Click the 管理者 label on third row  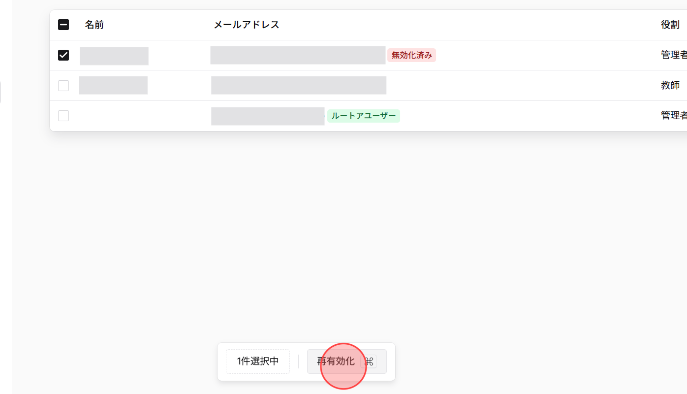pyautogui.click(x=673, y=115)
